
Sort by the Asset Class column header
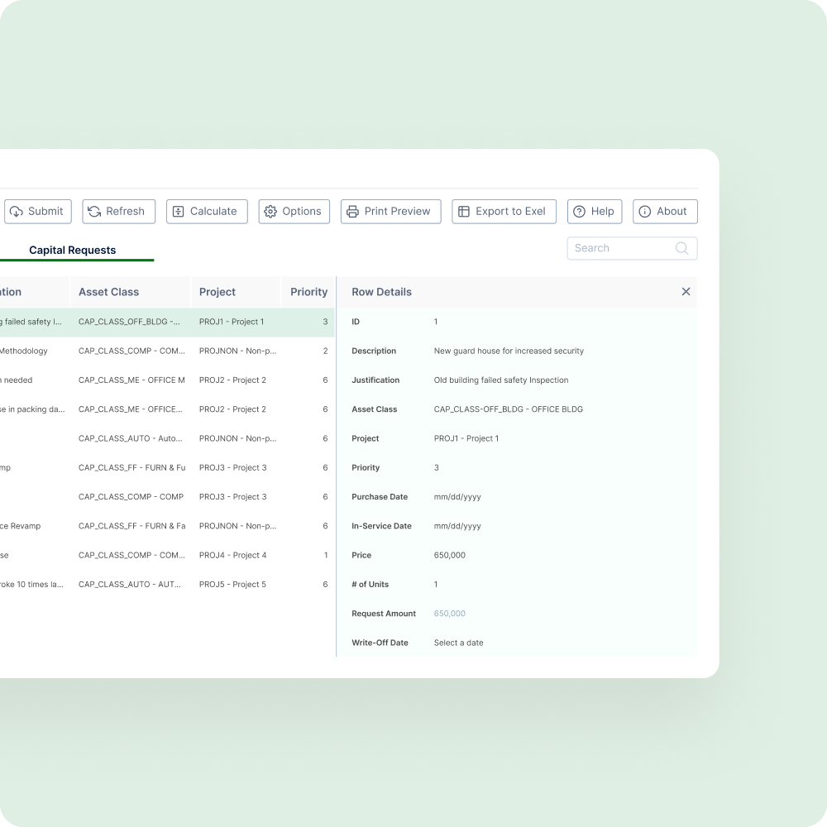(108, 292)
